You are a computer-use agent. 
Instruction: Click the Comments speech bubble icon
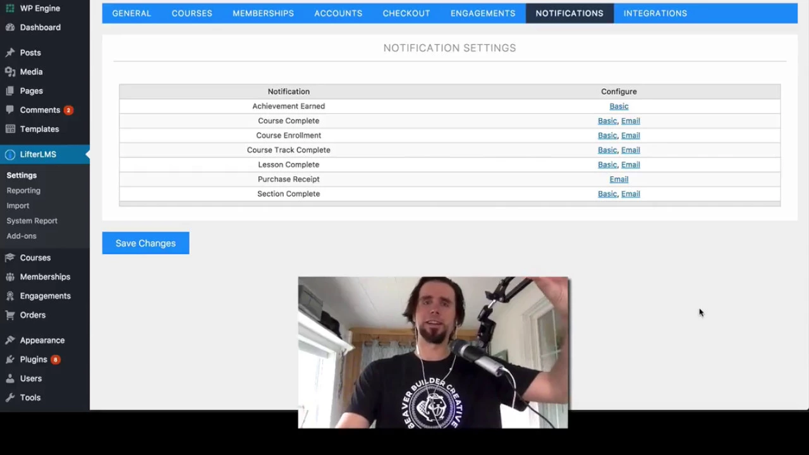pyautogui.click(x=10, y=109)
